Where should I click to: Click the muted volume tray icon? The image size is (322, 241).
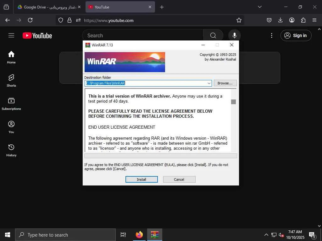[x=281, y=235]
